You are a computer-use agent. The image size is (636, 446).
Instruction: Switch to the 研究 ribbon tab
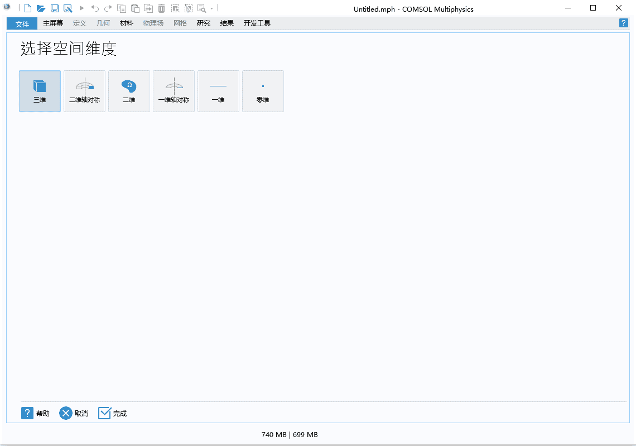[x=204, y=23]
